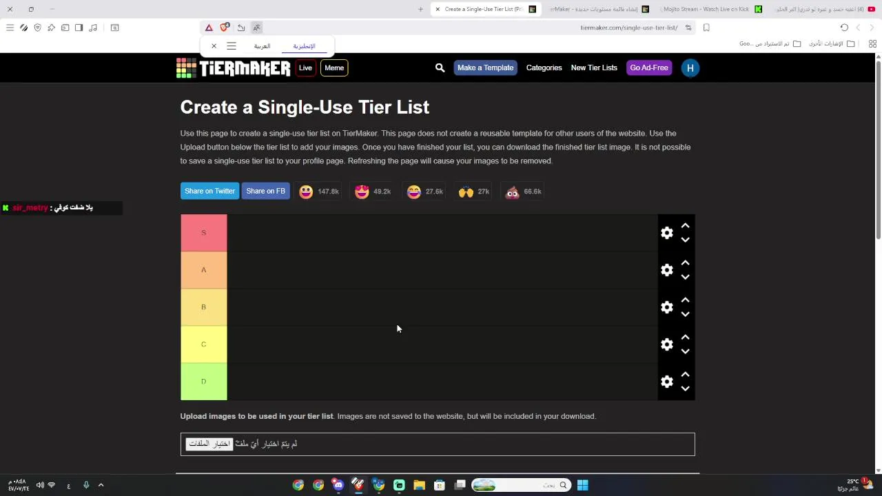The height and width of the screenshot is (496, 882).
Task: Open the other bookmarks folder
Action: click(x=832, y=43)
